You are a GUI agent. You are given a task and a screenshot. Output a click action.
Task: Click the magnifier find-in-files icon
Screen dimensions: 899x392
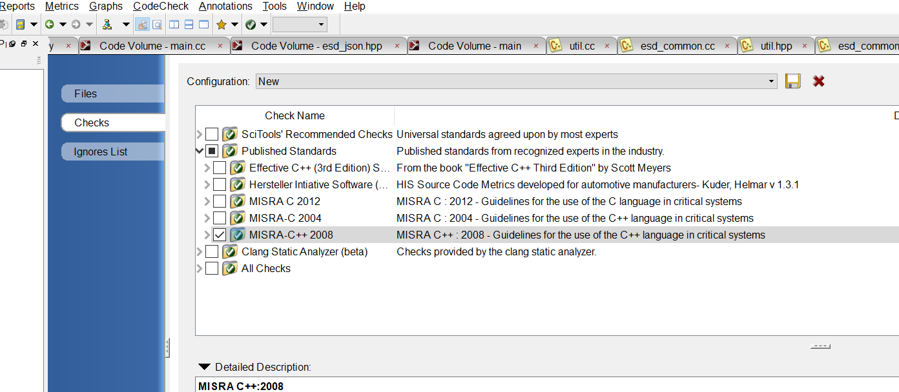tap(157, 24)
